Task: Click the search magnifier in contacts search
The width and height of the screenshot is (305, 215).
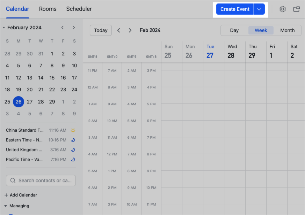Action: 13,181
